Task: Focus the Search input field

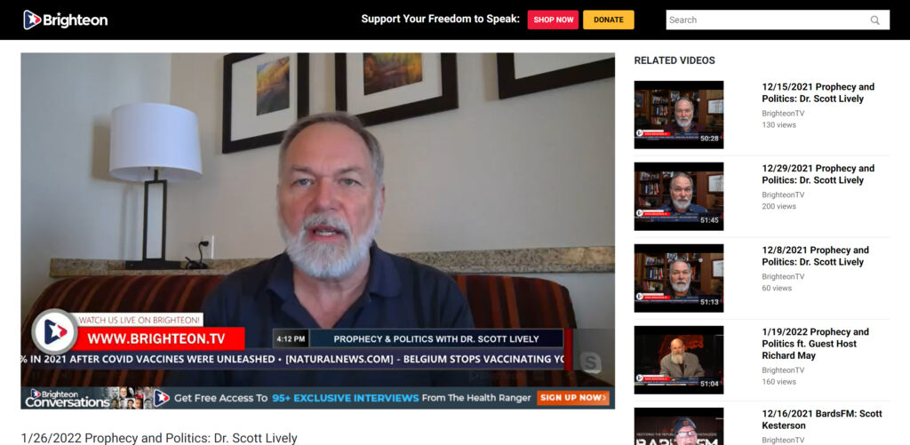Action: coord(777,20)
